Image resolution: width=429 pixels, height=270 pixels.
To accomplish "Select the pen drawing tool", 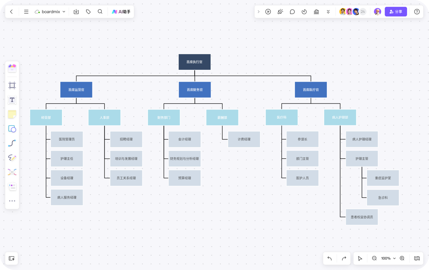I will tap(12, 158).
